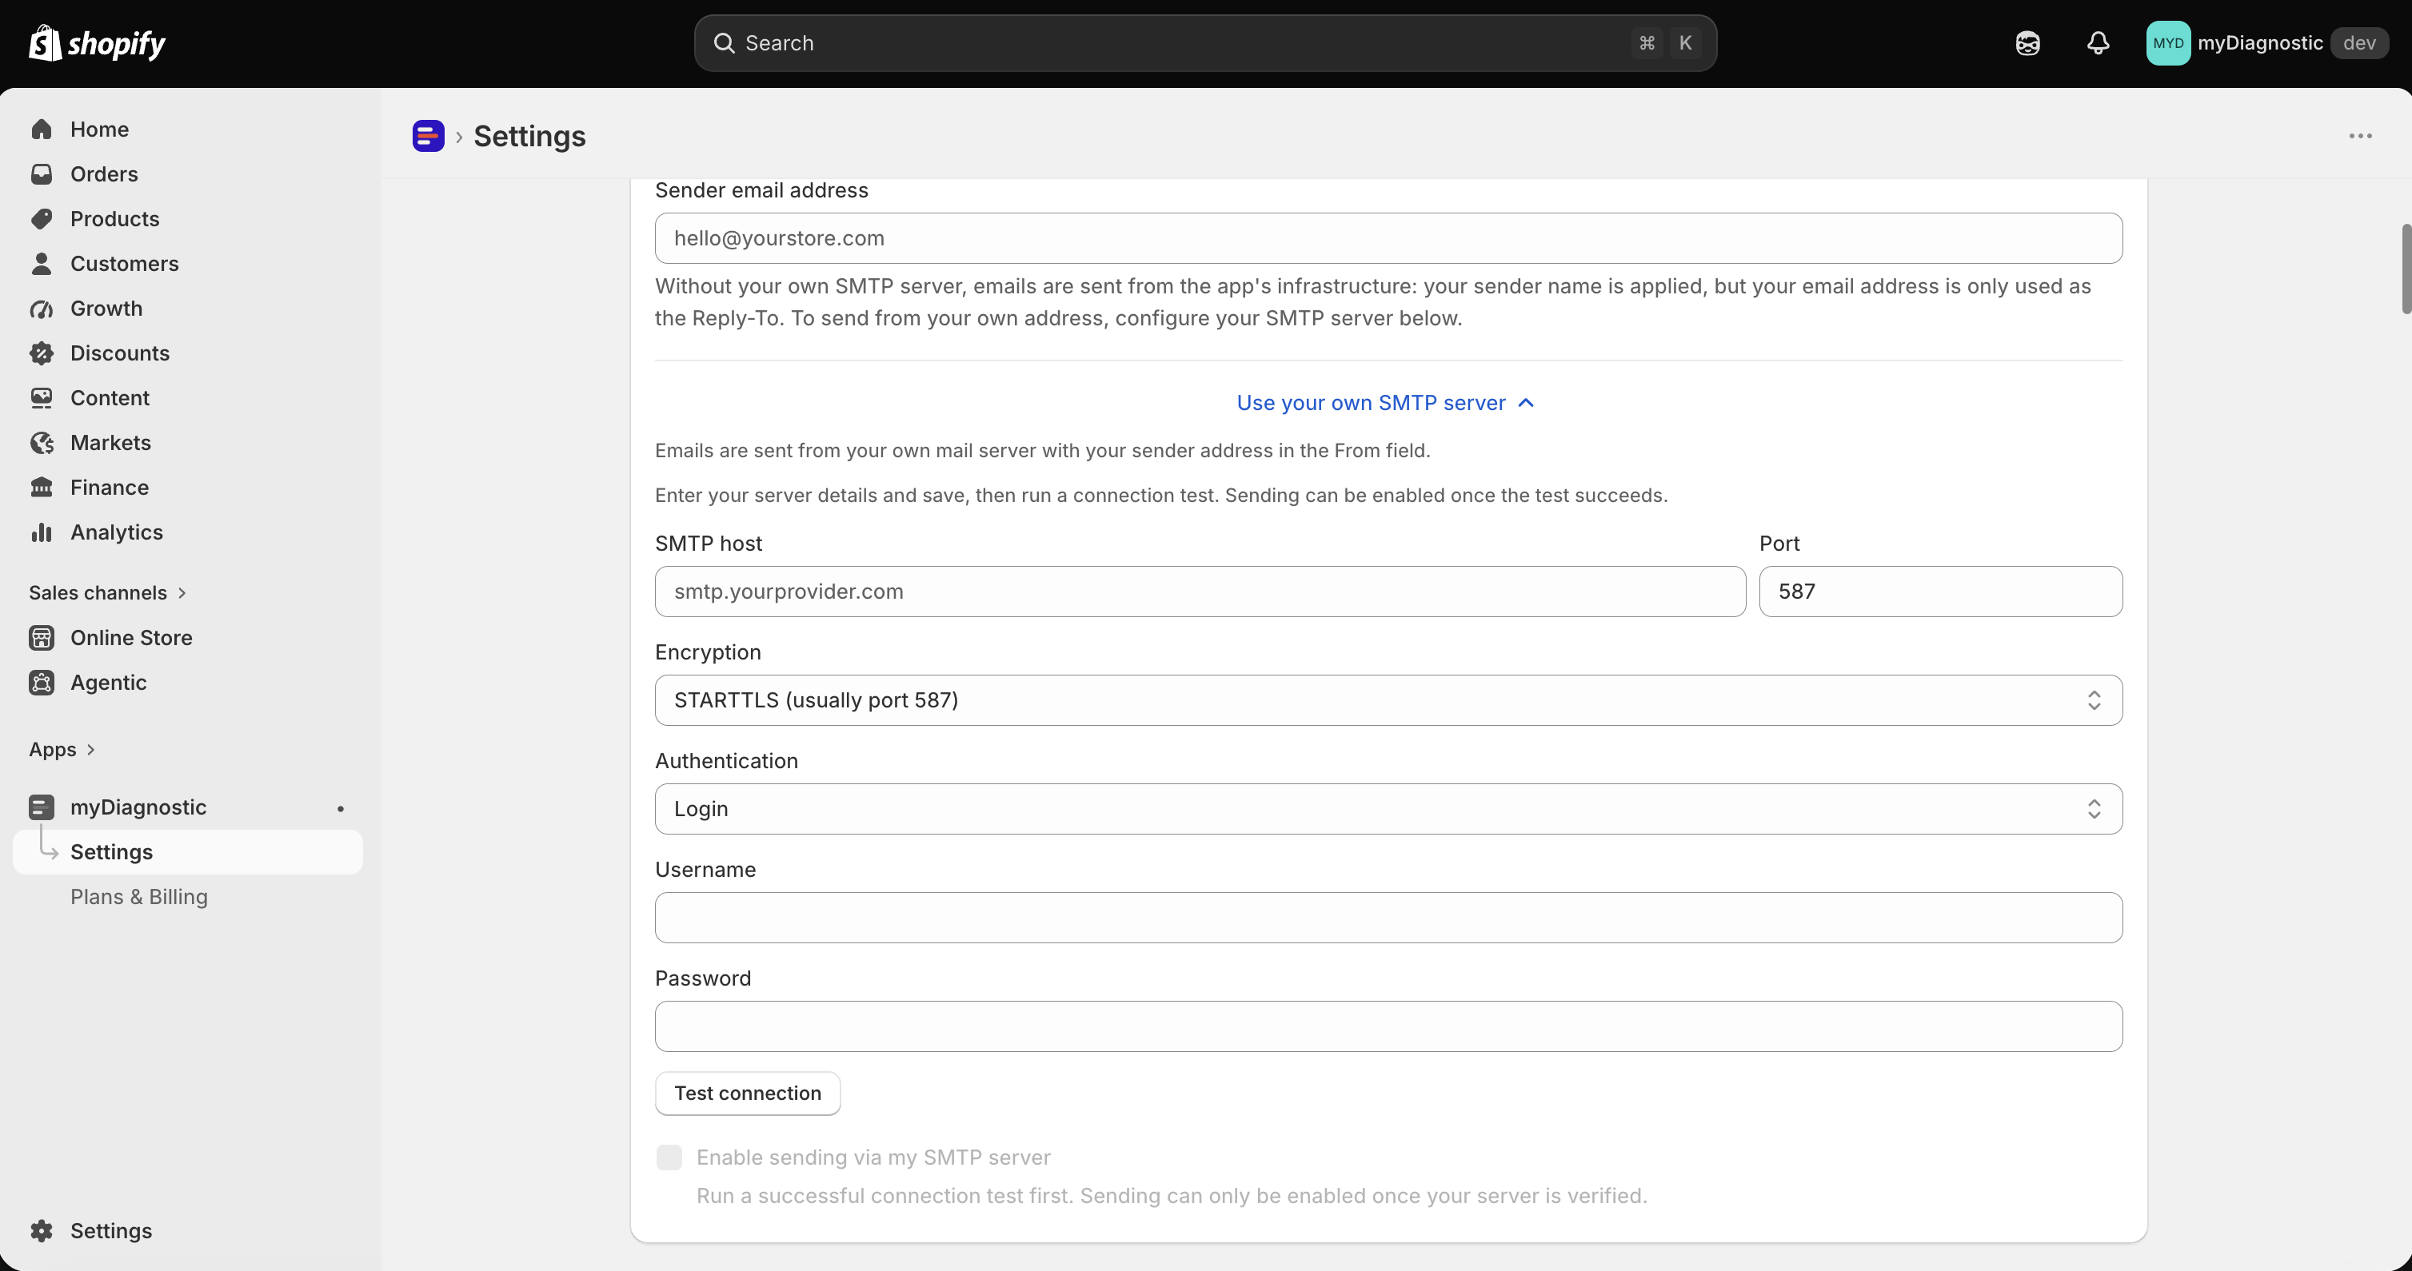Click the Search bar
This screenshot has height=1271, width=2412.
pos(1205,43)
